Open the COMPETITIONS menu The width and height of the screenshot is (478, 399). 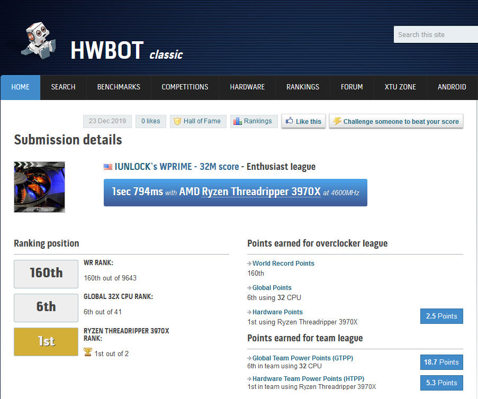pyautogui.click(x=185, y=87)
